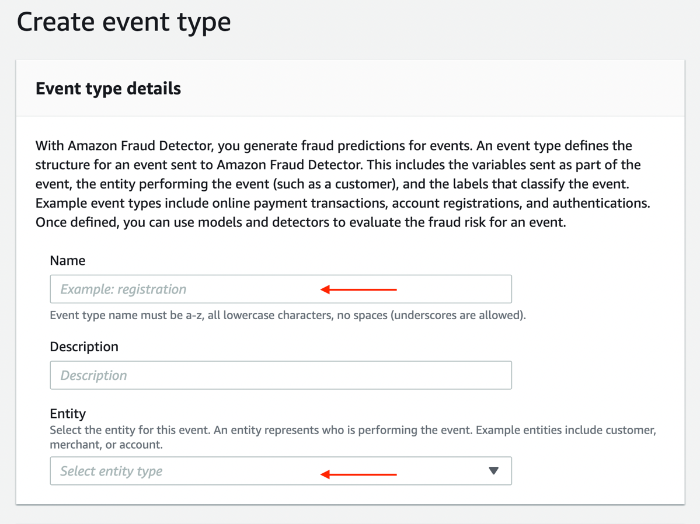Click the red arrow inside Name field
The height and width of the screenshot is (524, 700).
point(358,289)
